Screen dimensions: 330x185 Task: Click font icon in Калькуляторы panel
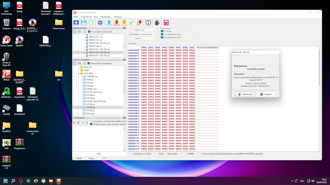[x=85, y=32]
